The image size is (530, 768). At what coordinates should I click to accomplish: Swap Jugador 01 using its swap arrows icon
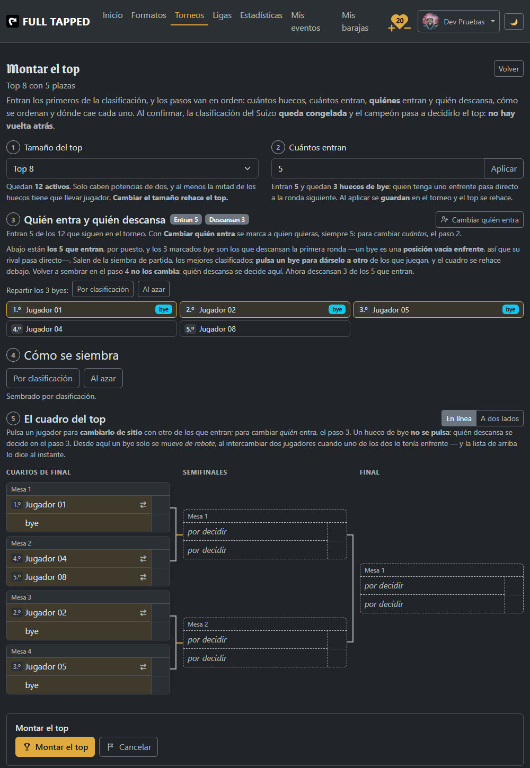tap(143, 505)
